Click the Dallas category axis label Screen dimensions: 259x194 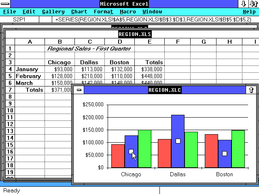click(178, 174)
